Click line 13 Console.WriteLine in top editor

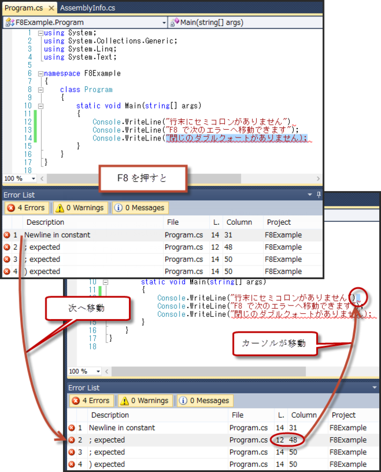[196, 130]
